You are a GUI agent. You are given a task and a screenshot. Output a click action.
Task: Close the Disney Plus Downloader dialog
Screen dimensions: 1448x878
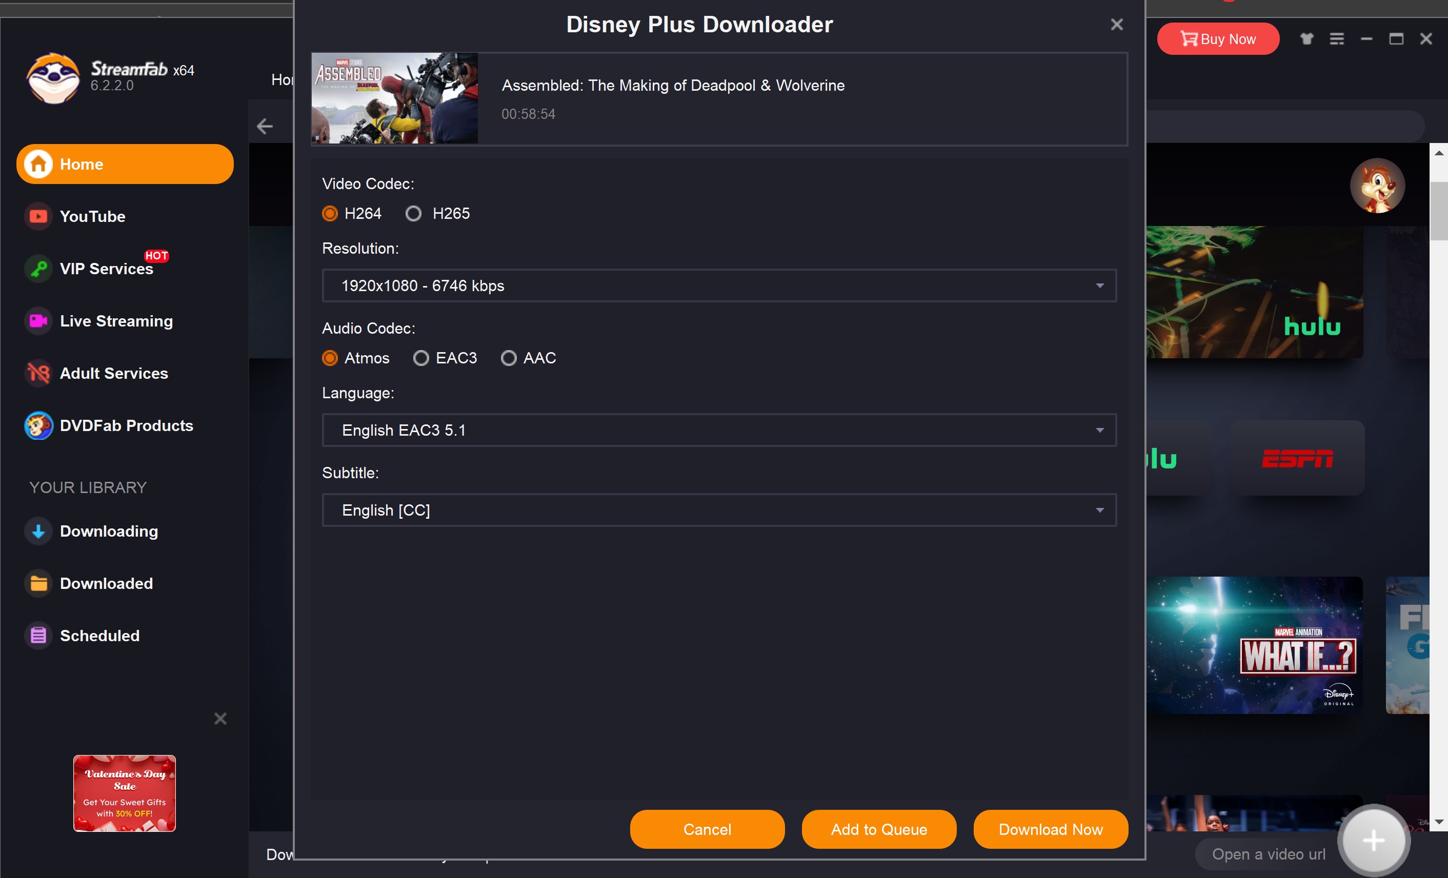(1117, 24)
